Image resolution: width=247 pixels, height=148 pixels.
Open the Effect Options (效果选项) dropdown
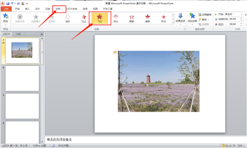point(180,19)
